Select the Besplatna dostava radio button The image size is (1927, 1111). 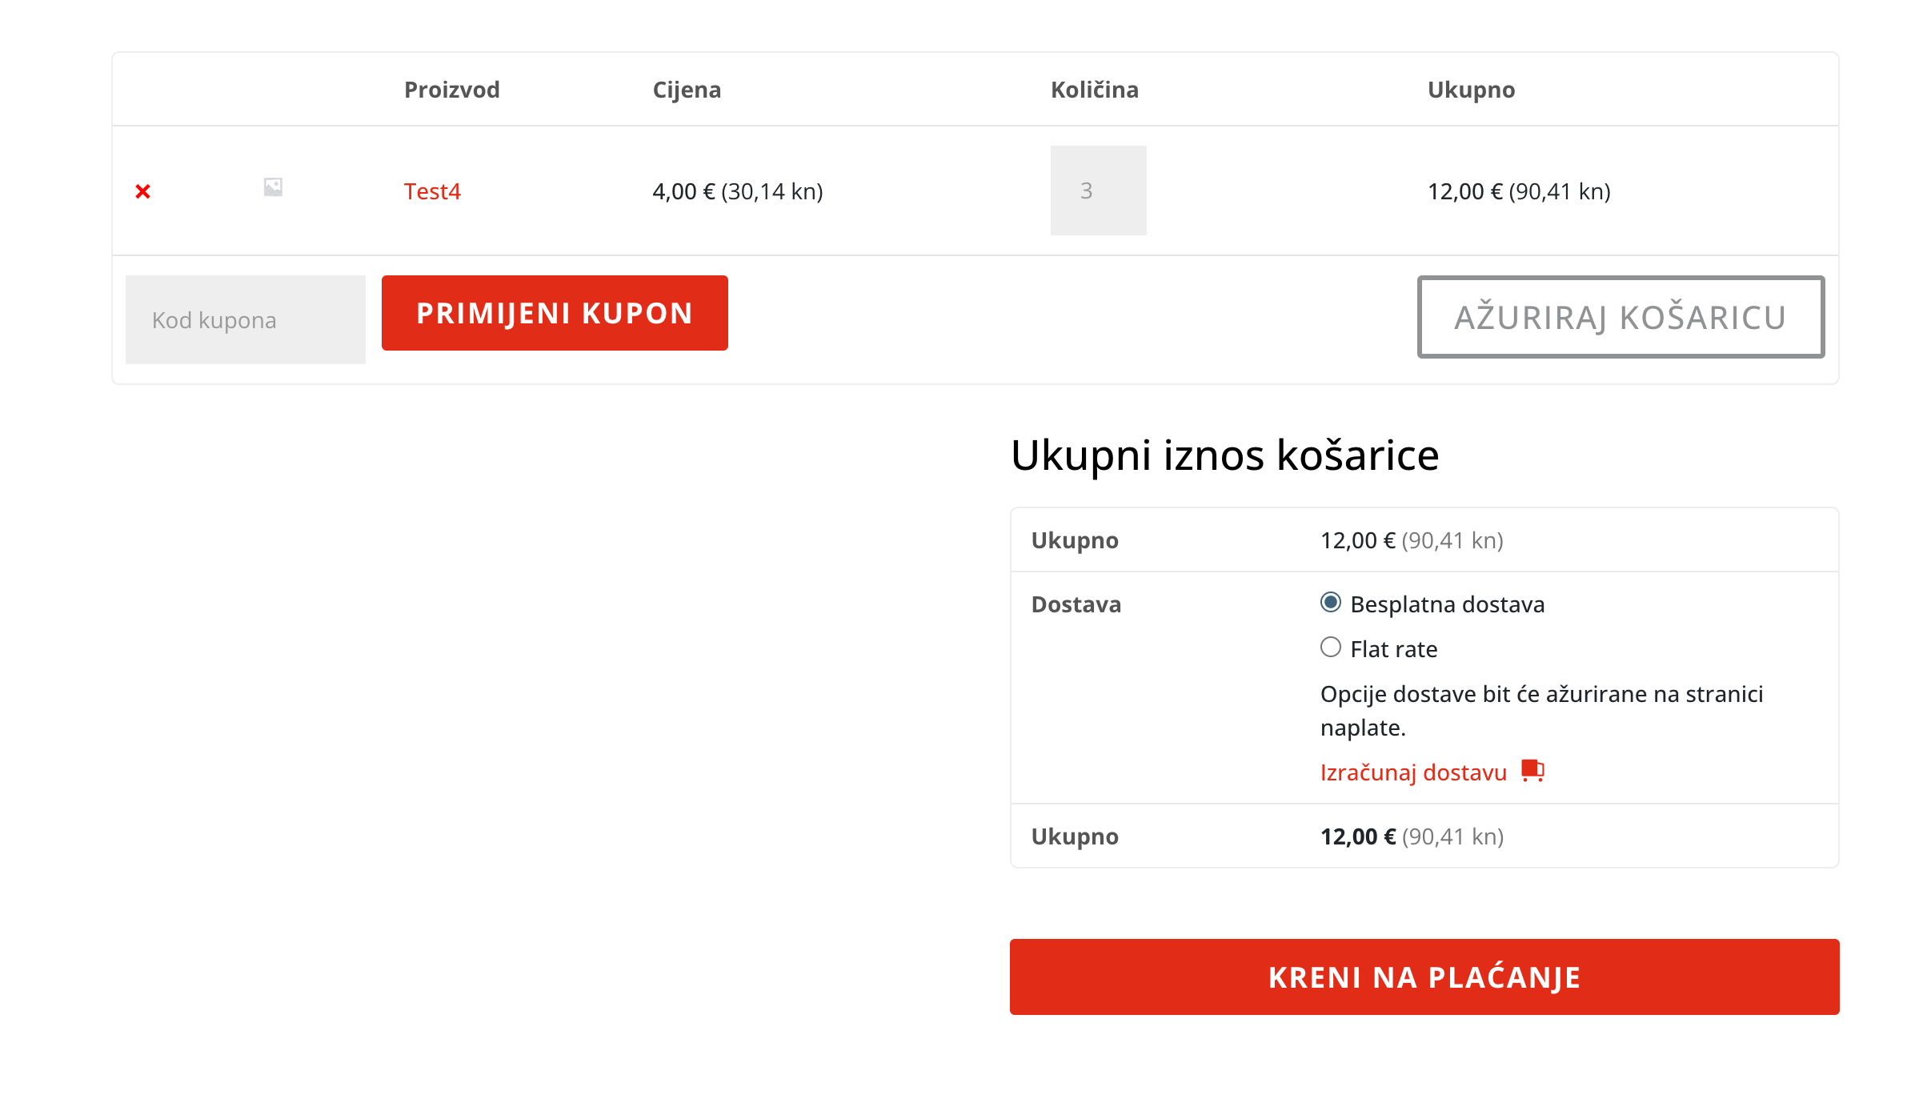(1330, 604)
